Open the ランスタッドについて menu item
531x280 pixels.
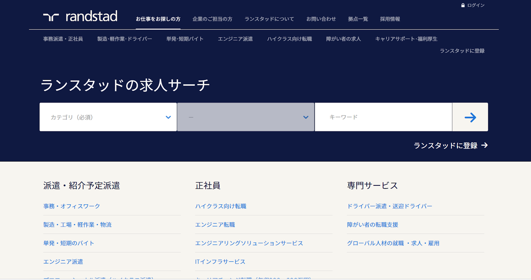[269, 19]
